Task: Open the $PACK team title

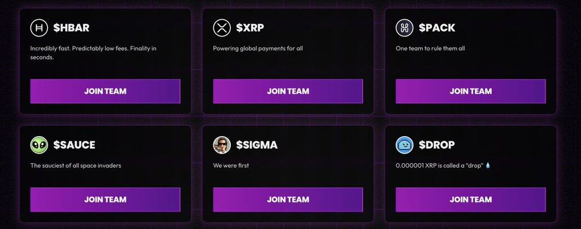Action: tap(437, 28)
